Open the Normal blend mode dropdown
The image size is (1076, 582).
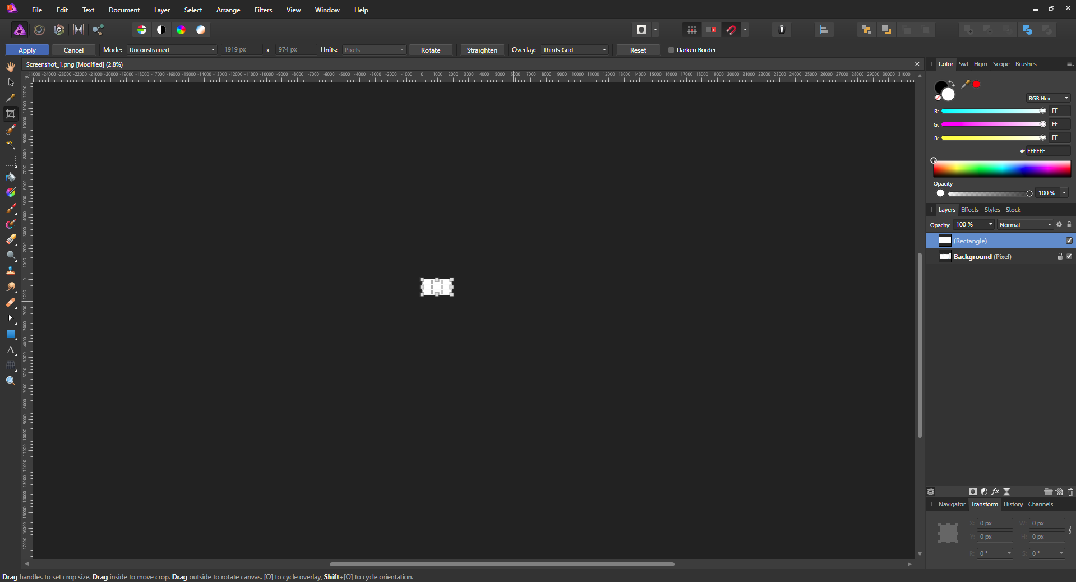pos(1025,225)
